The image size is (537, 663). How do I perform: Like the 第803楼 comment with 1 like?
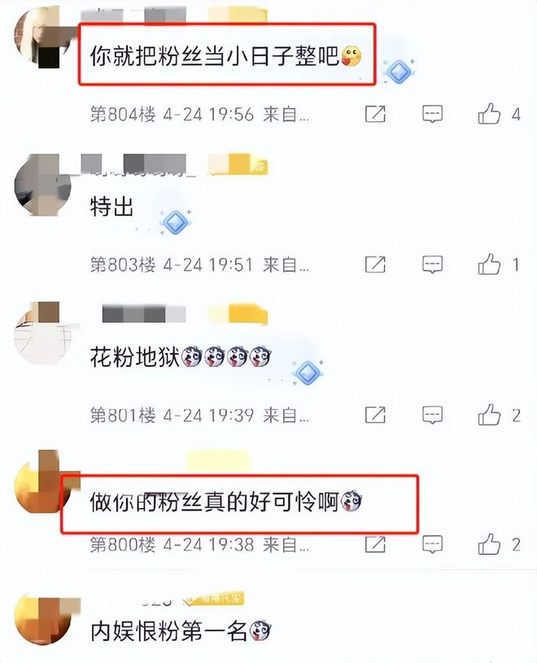(489, 264)
